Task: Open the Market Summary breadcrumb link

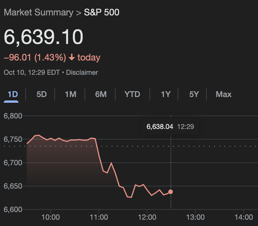Action: pos(38,13)
